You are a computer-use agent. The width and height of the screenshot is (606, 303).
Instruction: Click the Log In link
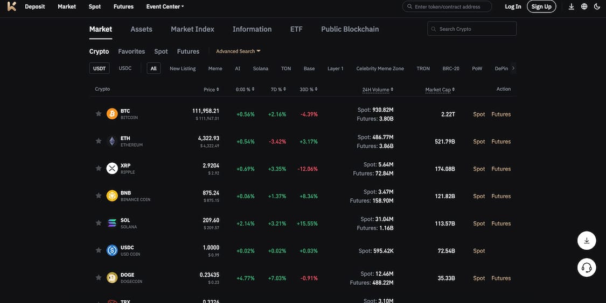pyautogui.click(x=513, y=6)
